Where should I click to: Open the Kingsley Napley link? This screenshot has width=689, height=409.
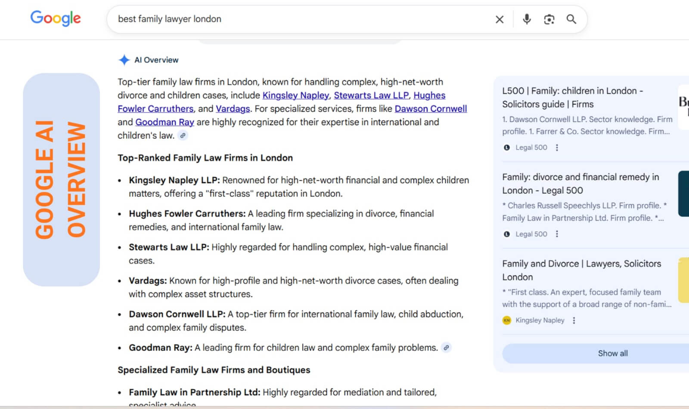click(295, 95)
